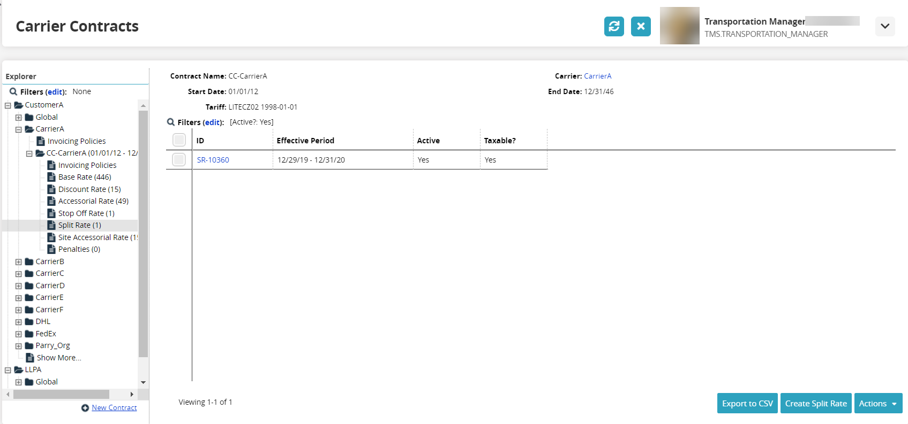This screenshot has width=908, height=424.
Task: Expand the Parry_Org folder
Action: tap(19, 346)
